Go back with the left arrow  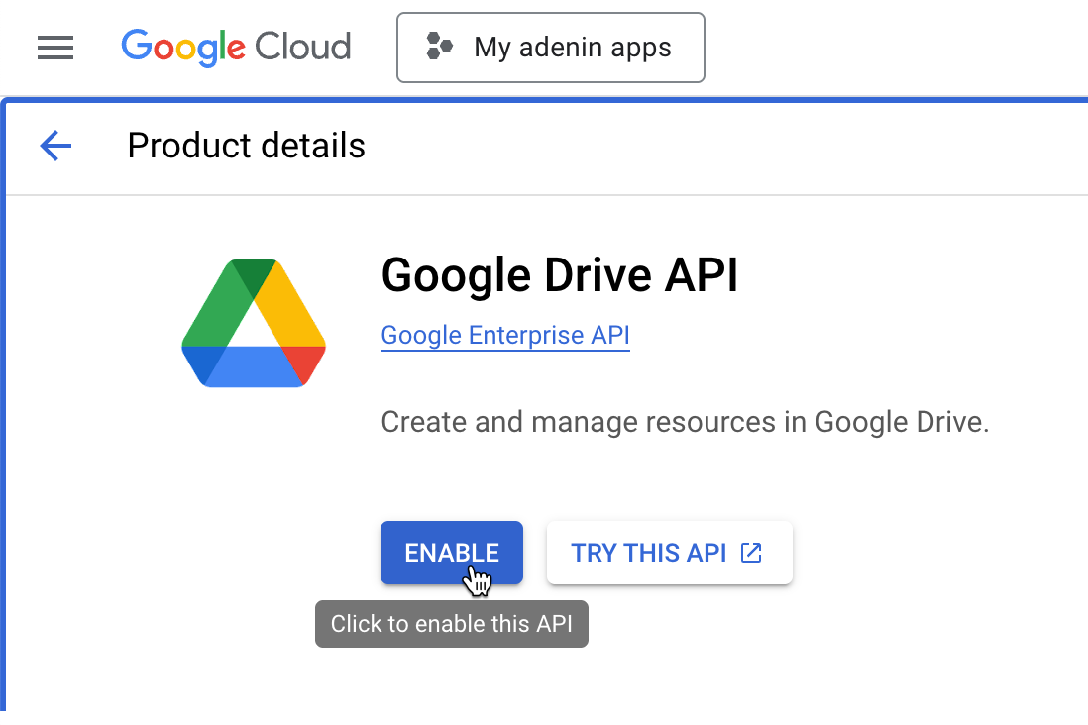tap(55, 147)
